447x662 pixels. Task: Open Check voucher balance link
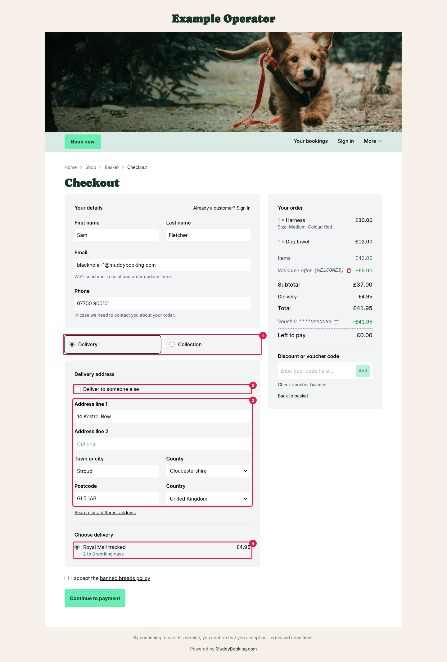302,385
